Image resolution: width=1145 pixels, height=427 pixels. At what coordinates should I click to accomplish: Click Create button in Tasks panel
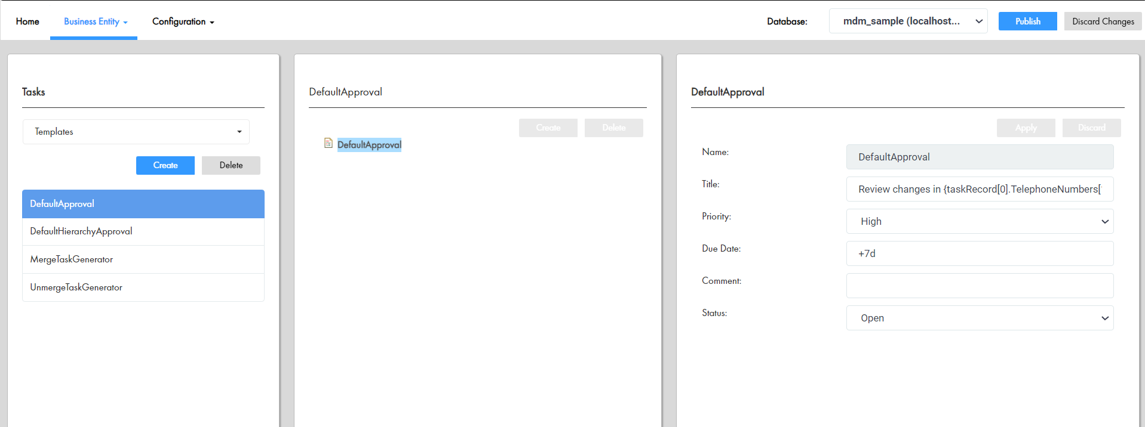[x=165, y=165]
